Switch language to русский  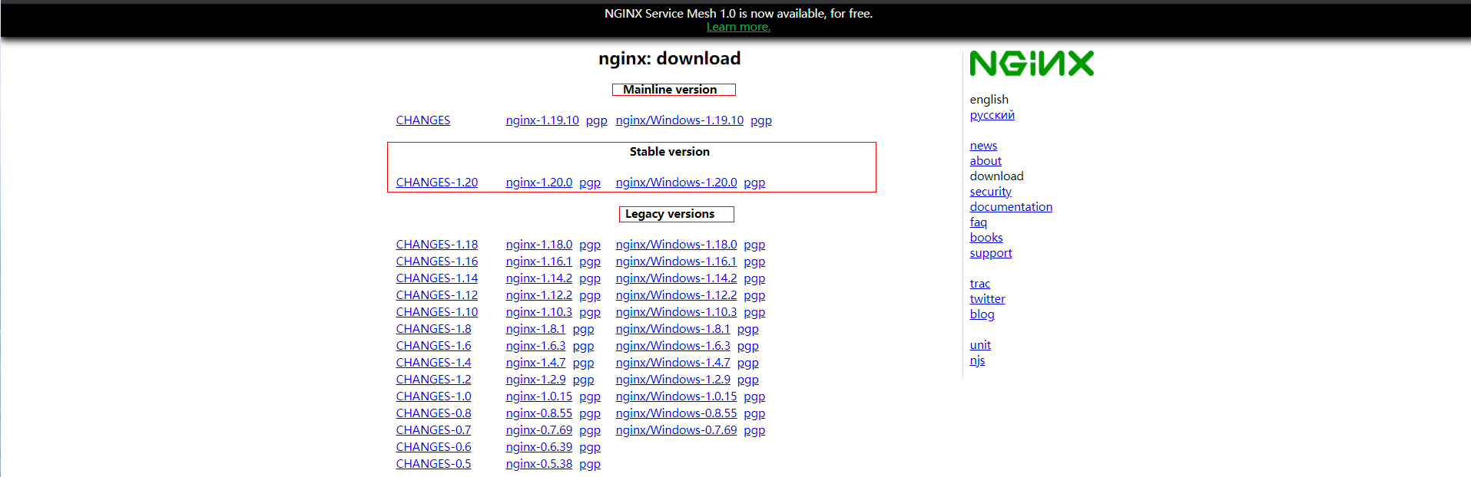992,115
